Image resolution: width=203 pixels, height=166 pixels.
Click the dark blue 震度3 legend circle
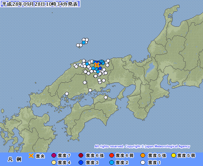81,163
